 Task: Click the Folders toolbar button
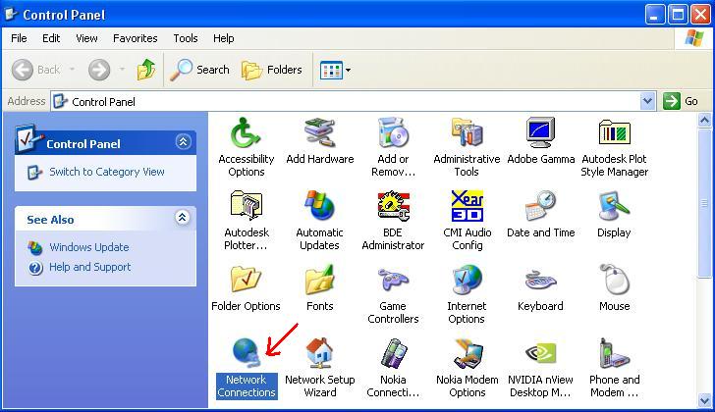(272, 70)
